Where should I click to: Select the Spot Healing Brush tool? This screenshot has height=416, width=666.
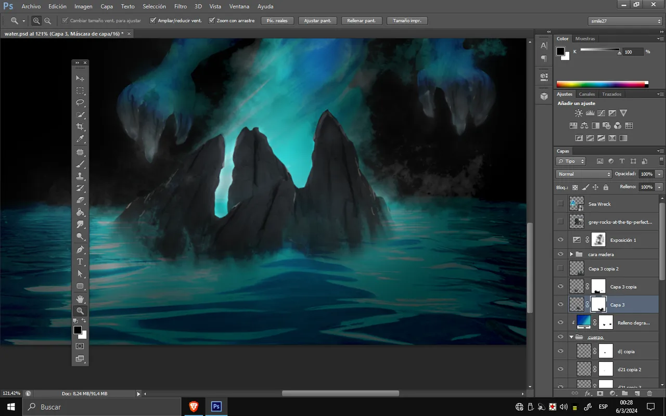pyautogui.click(x=80, y=152)
